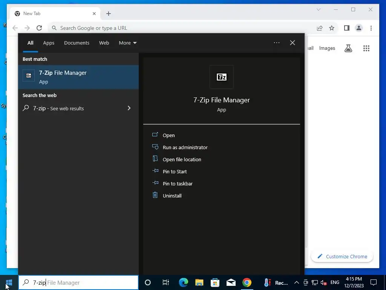Toggle Chrome side panel
This screenshot has height=290, width=386.
(347, 28)
